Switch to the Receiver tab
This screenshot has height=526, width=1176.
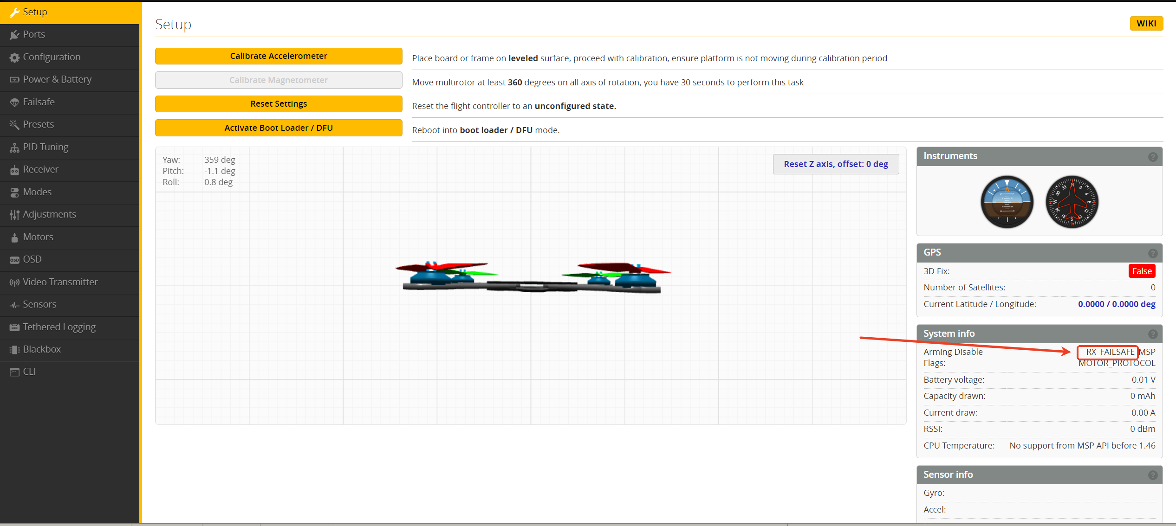coord(40,169)
